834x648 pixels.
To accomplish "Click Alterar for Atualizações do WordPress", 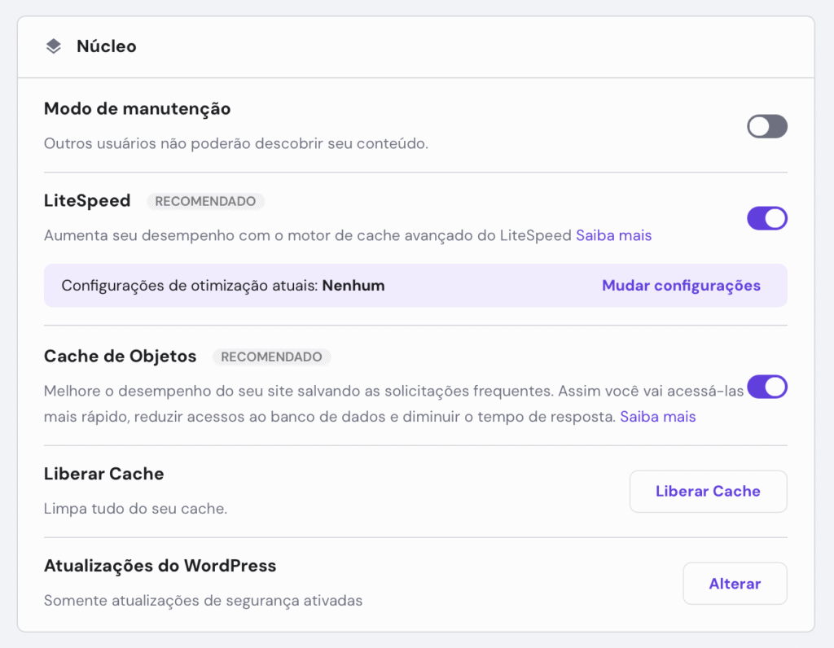I will click(734, 583).
